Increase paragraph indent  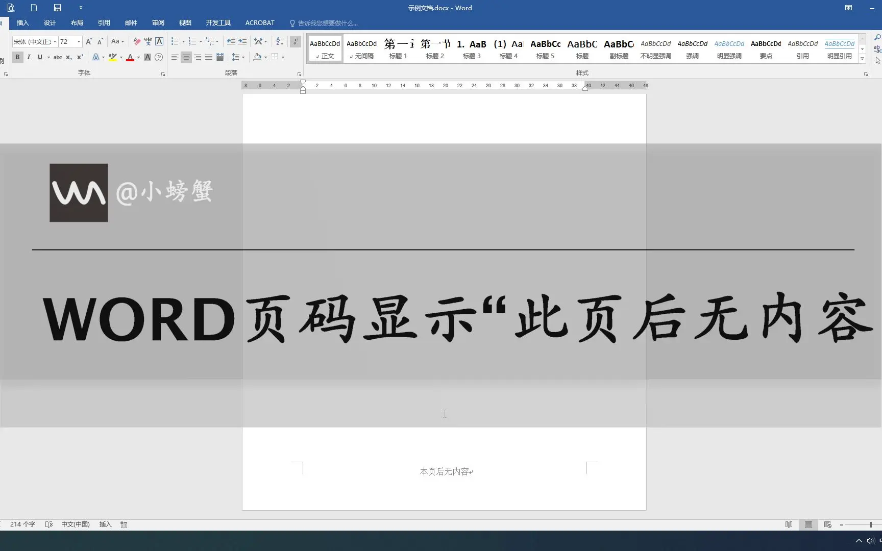click(242, 41)
